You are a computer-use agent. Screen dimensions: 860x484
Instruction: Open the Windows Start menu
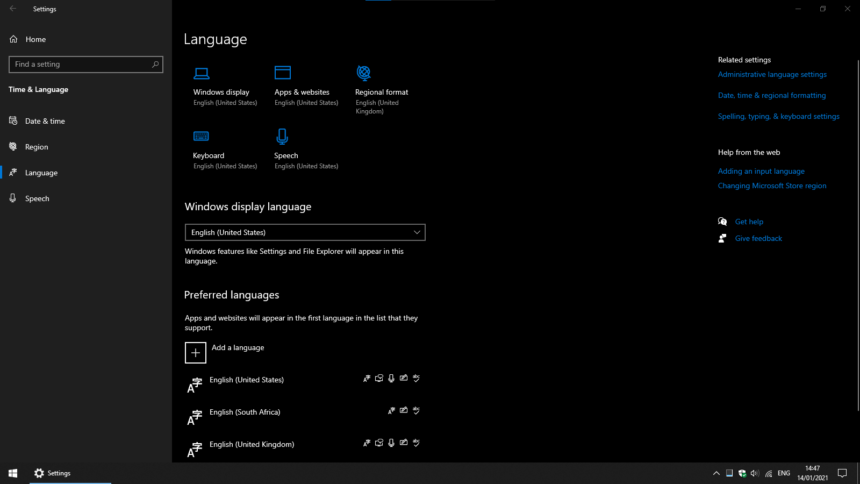[13, 473]
